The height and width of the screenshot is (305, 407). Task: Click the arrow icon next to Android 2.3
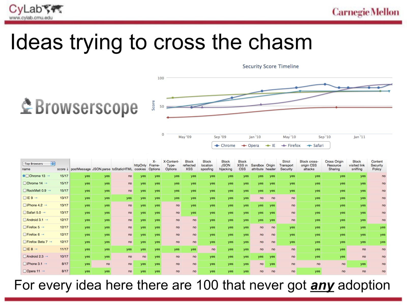point(47,257)
